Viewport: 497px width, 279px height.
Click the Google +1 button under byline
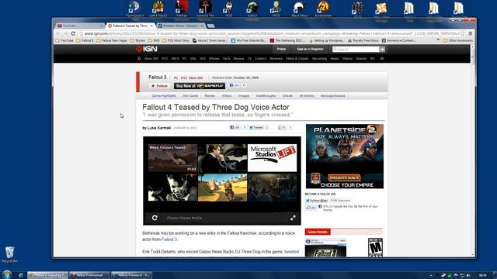pyautogui.click(x=282, y=127)
